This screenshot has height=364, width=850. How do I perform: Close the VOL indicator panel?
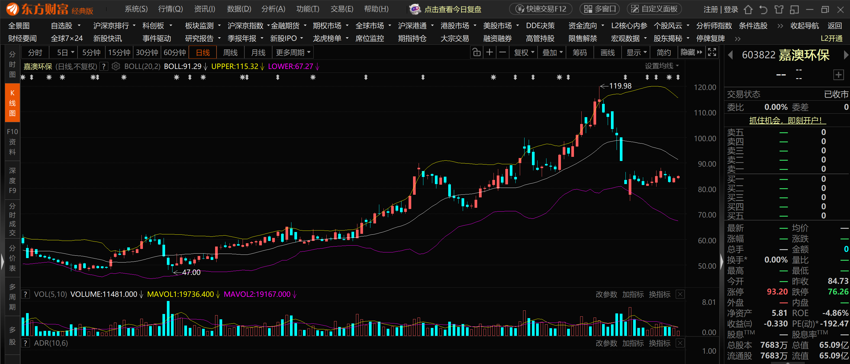(x=680, y=294)
